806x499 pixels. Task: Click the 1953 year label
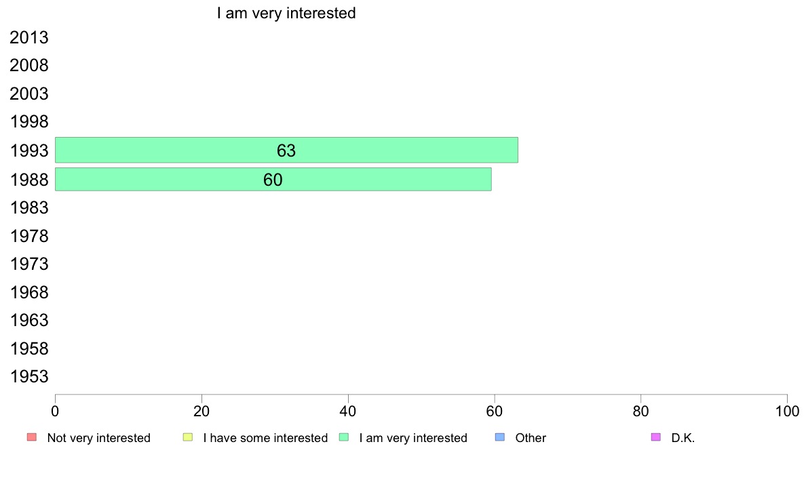[29, 377]
